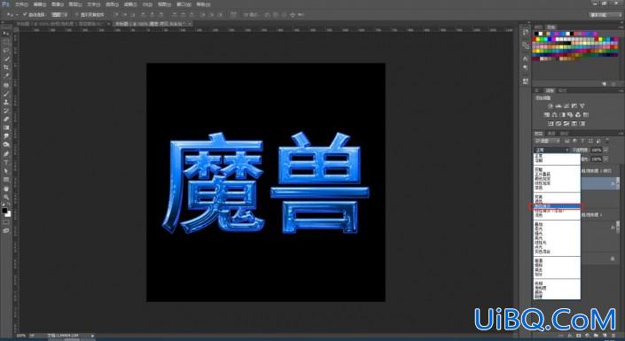625x341 pixels.
Task: Pick the blue swatch in second swatch row
Action: point(550,39)
